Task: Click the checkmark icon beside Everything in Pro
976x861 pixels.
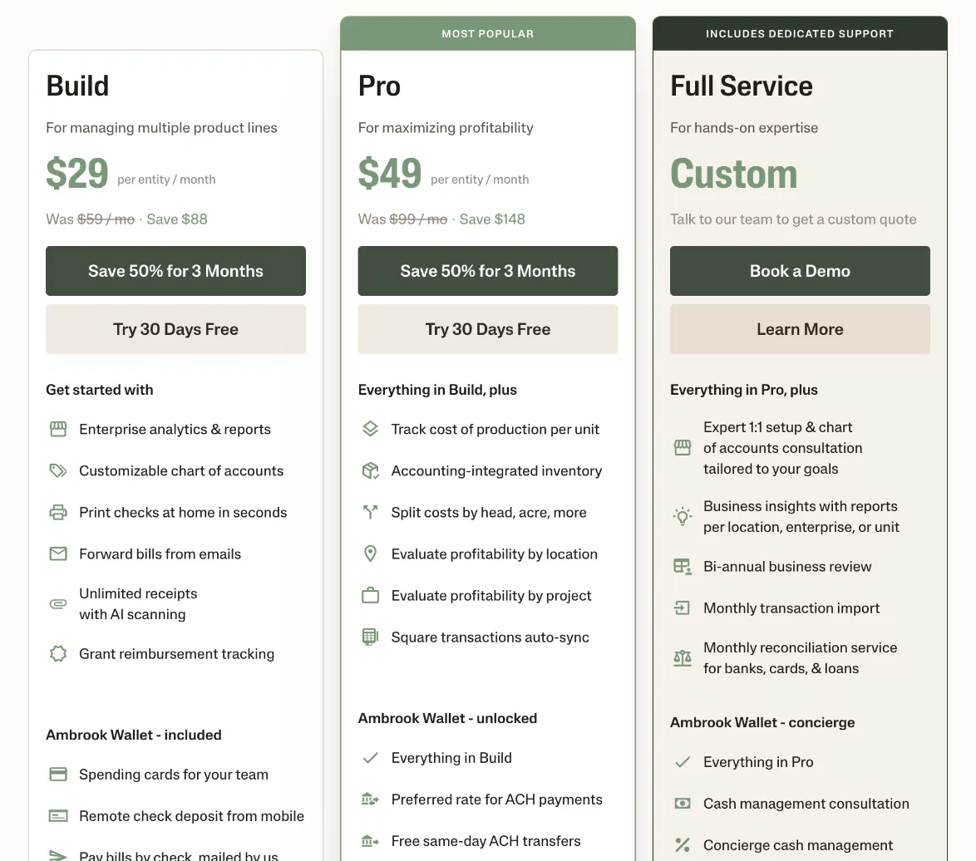Action: point(683,762)
